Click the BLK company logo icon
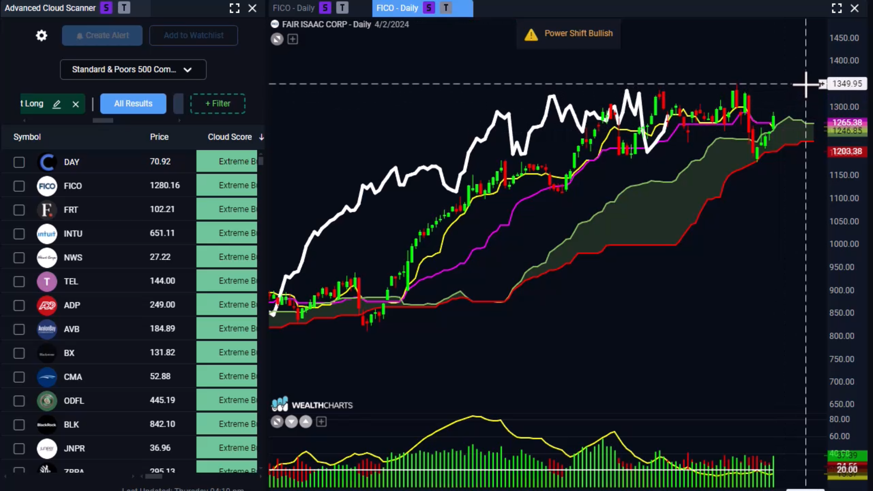This screenshot has width=873, height=491. click(47, 425)
